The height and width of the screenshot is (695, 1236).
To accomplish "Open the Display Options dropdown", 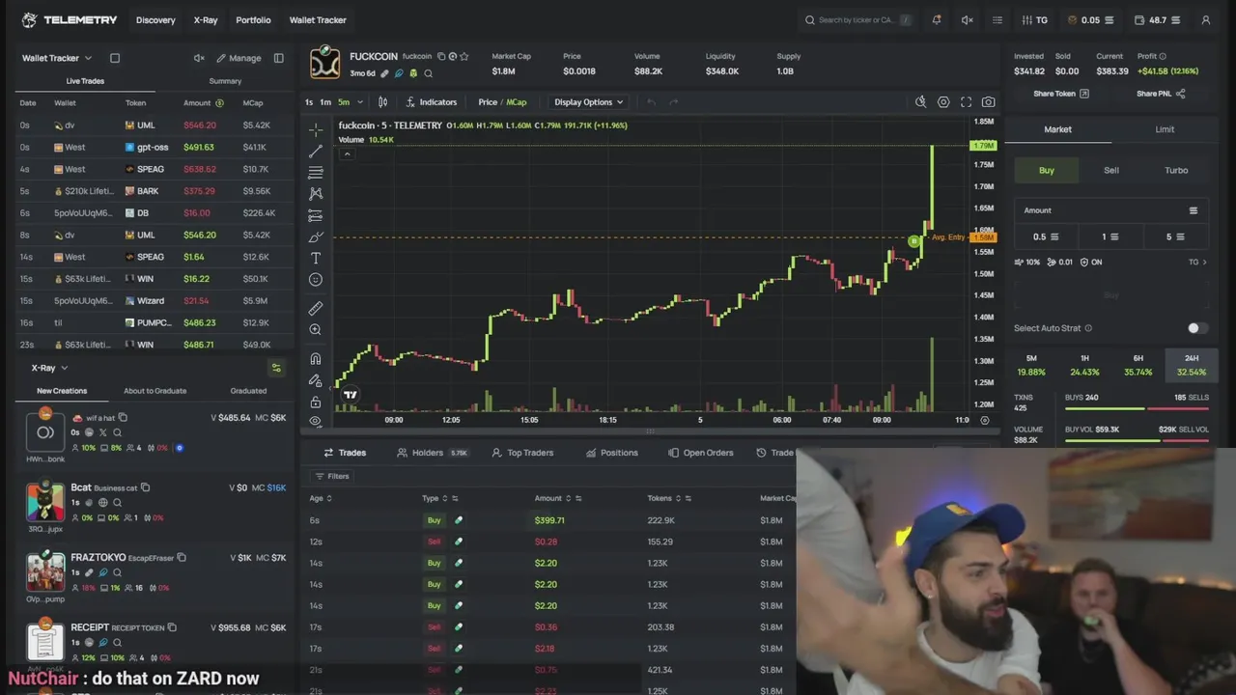I will tap(589, 102).
